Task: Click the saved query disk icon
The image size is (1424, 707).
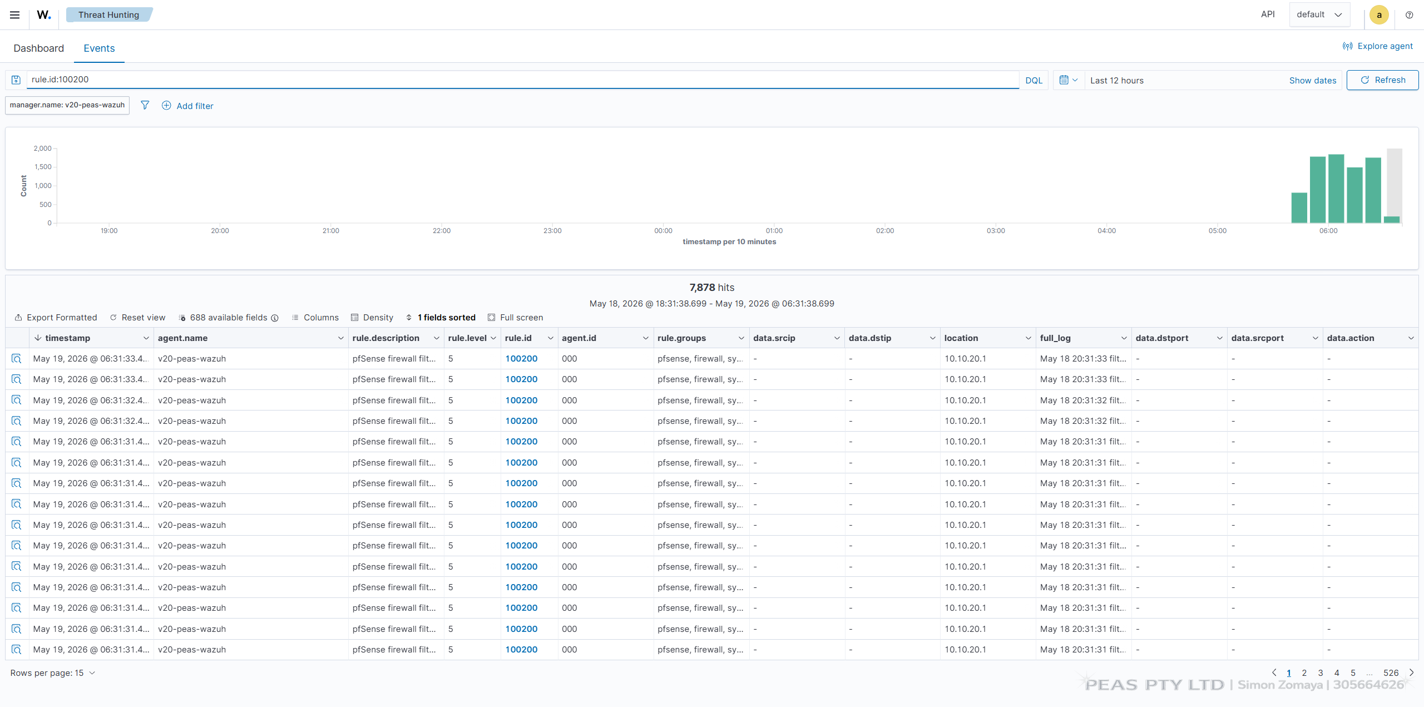Action: point(16,80)
